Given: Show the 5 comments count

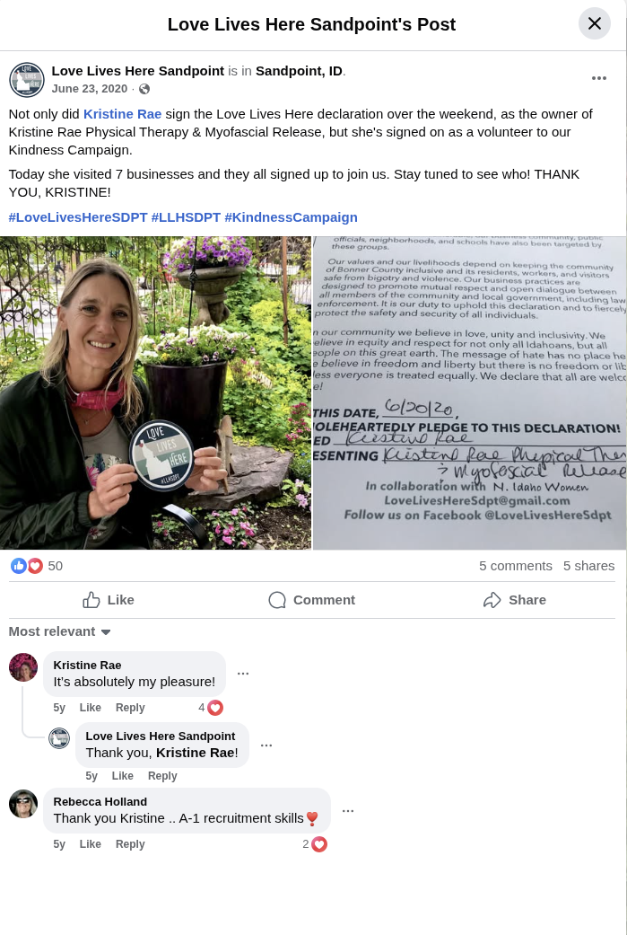Looking at the screenshot, I should (x=516, y=566).
